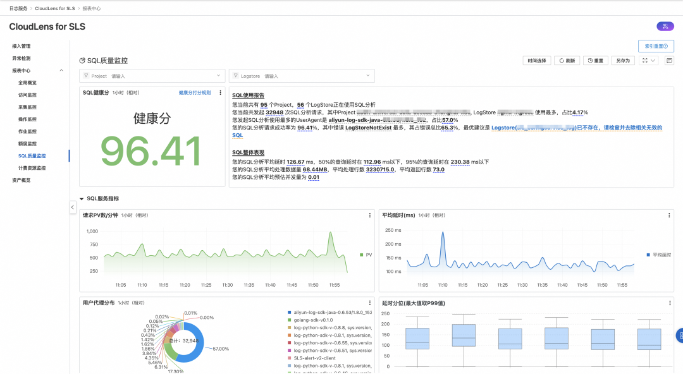This screenshot has width=683, height=374.
Task: Open 延时分位 chart three-dot menu
Action: click(670, 303)
